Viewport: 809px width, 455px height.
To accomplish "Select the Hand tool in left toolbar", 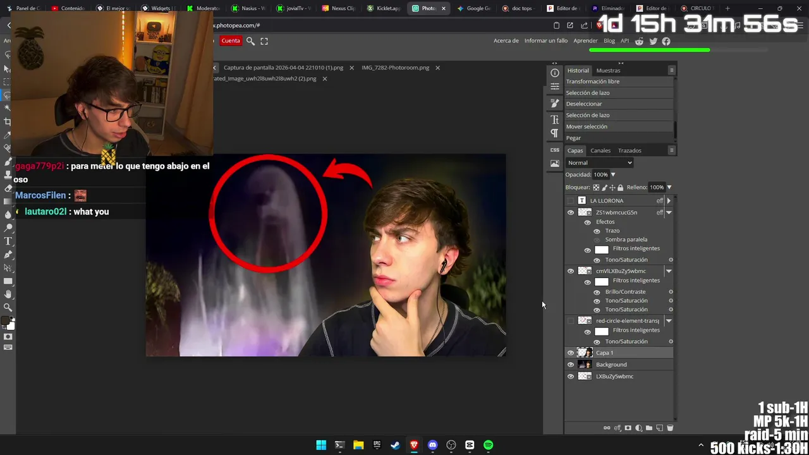I will tap(8, 294).
